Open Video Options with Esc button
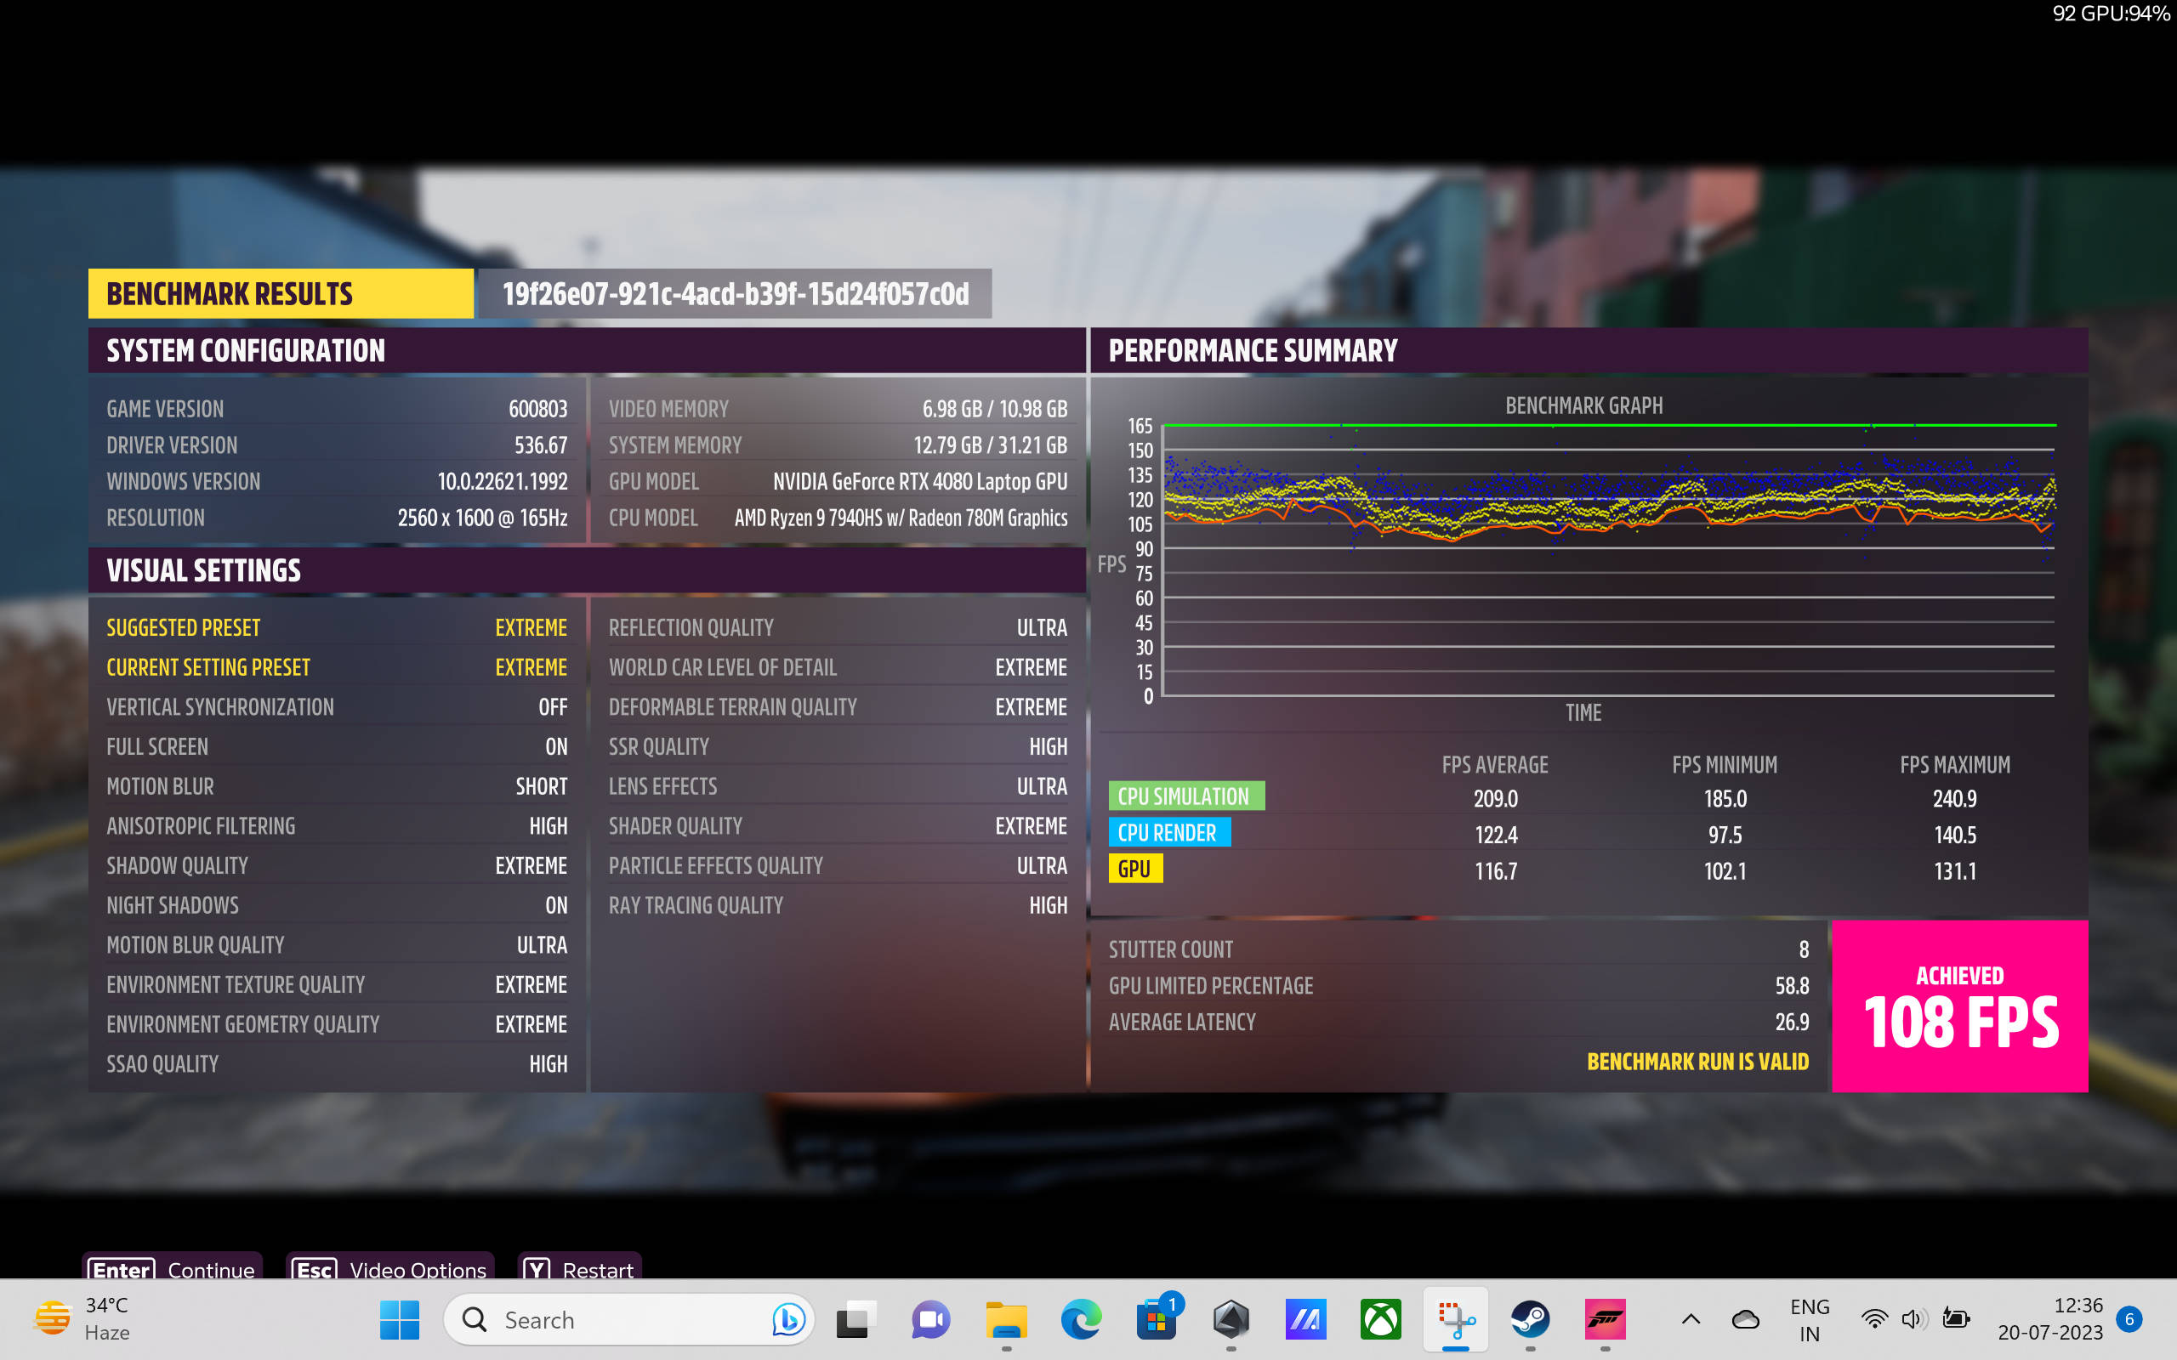2177x1360 pixels. (390, 1269)
